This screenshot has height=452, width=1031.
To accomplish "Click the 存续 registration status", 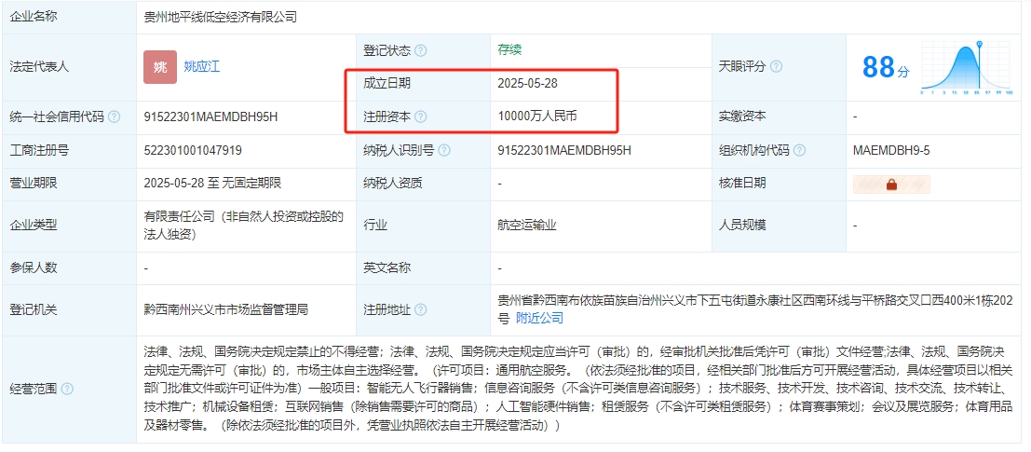I will click(509, 50).
